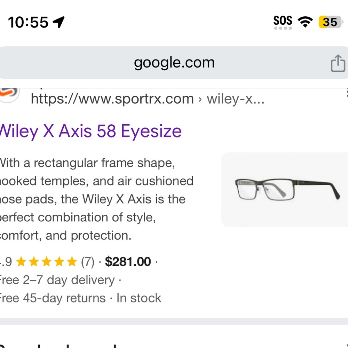Open the Wiley X Axis 58 Eyesize link

[x=90, y=131]
